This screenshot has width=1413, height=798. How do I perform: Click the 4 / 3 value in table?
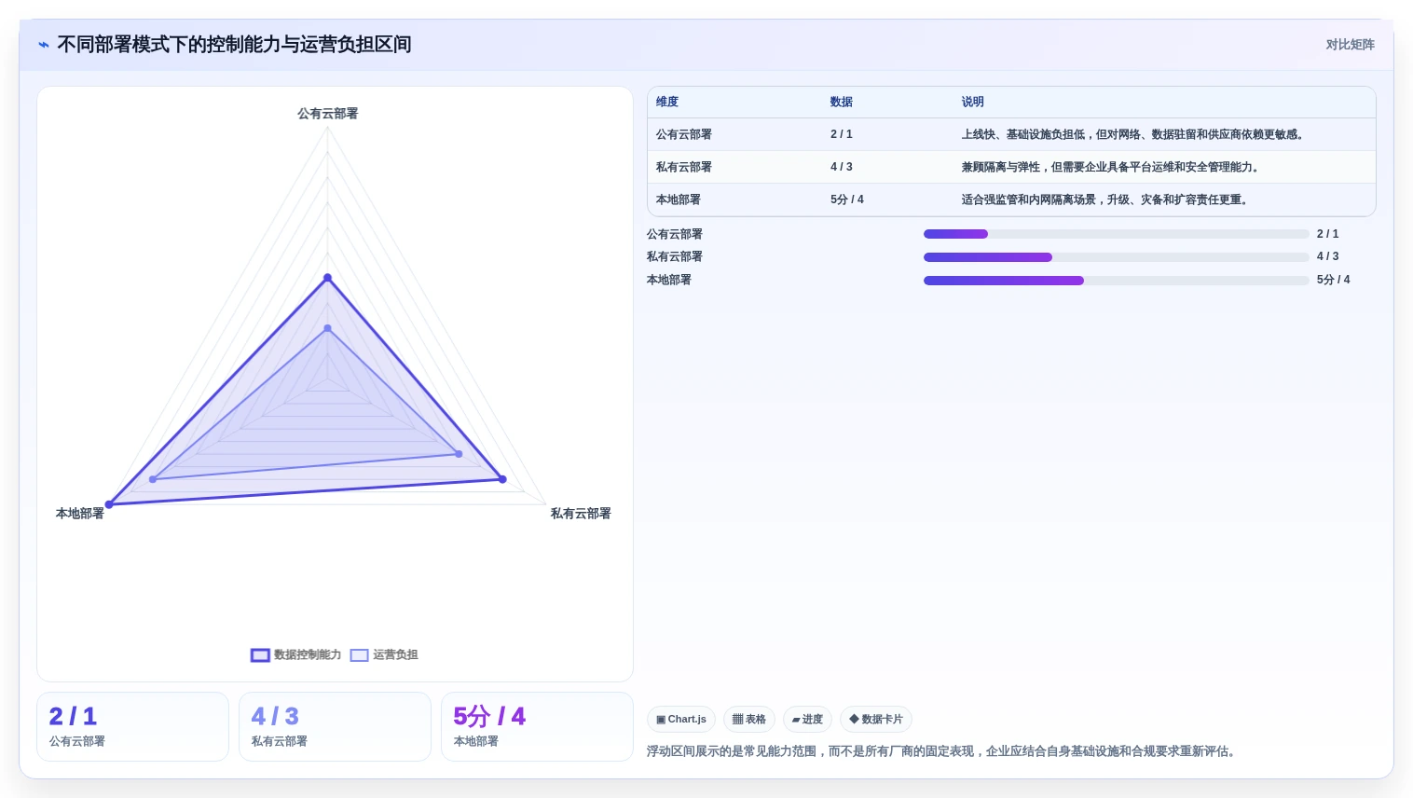point(842,167)
